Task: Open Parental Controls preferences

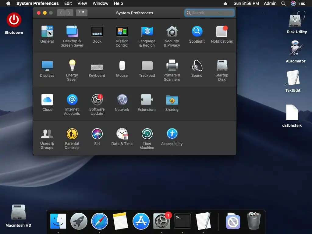Action: coord(72,139)
